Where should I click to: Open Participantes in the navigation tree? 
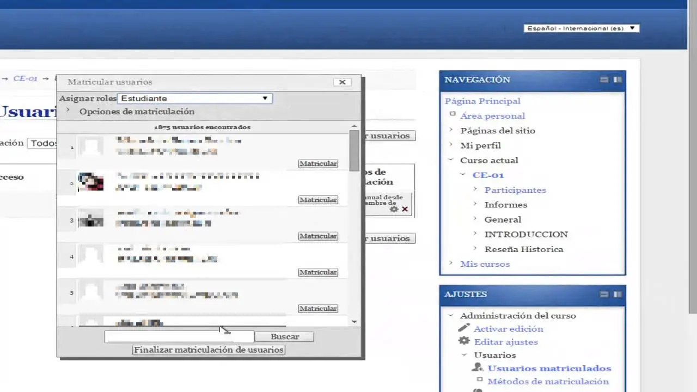(x=515, y=190)
